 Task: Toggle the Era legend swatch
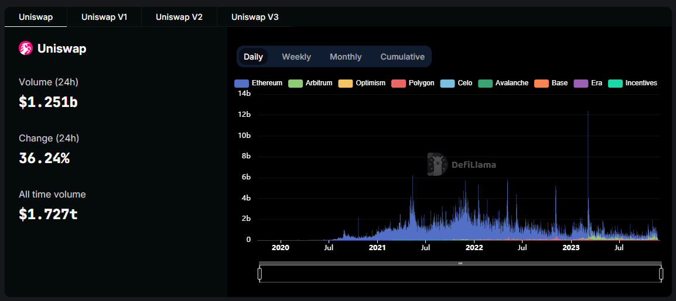[x=582, y=84]
